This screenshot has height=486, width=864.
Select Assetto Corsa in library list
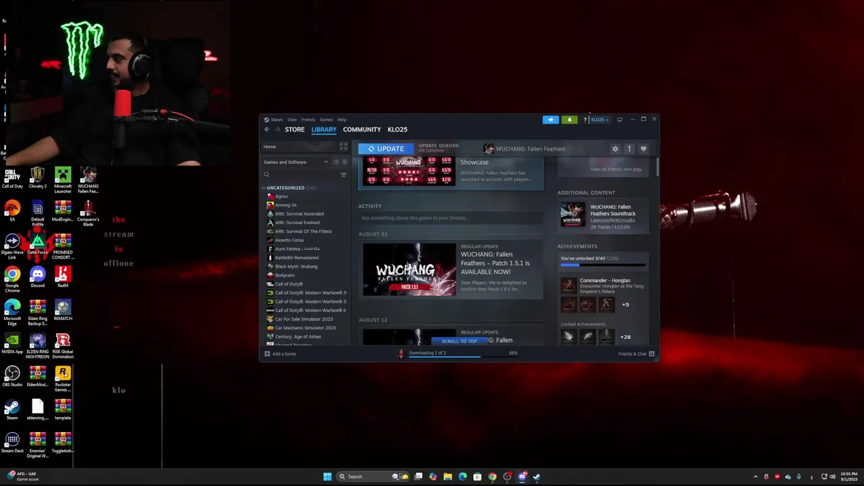(289, 240)
